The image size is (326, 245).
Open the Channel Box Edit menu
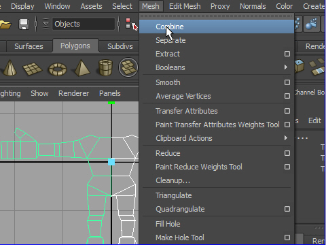314,120
